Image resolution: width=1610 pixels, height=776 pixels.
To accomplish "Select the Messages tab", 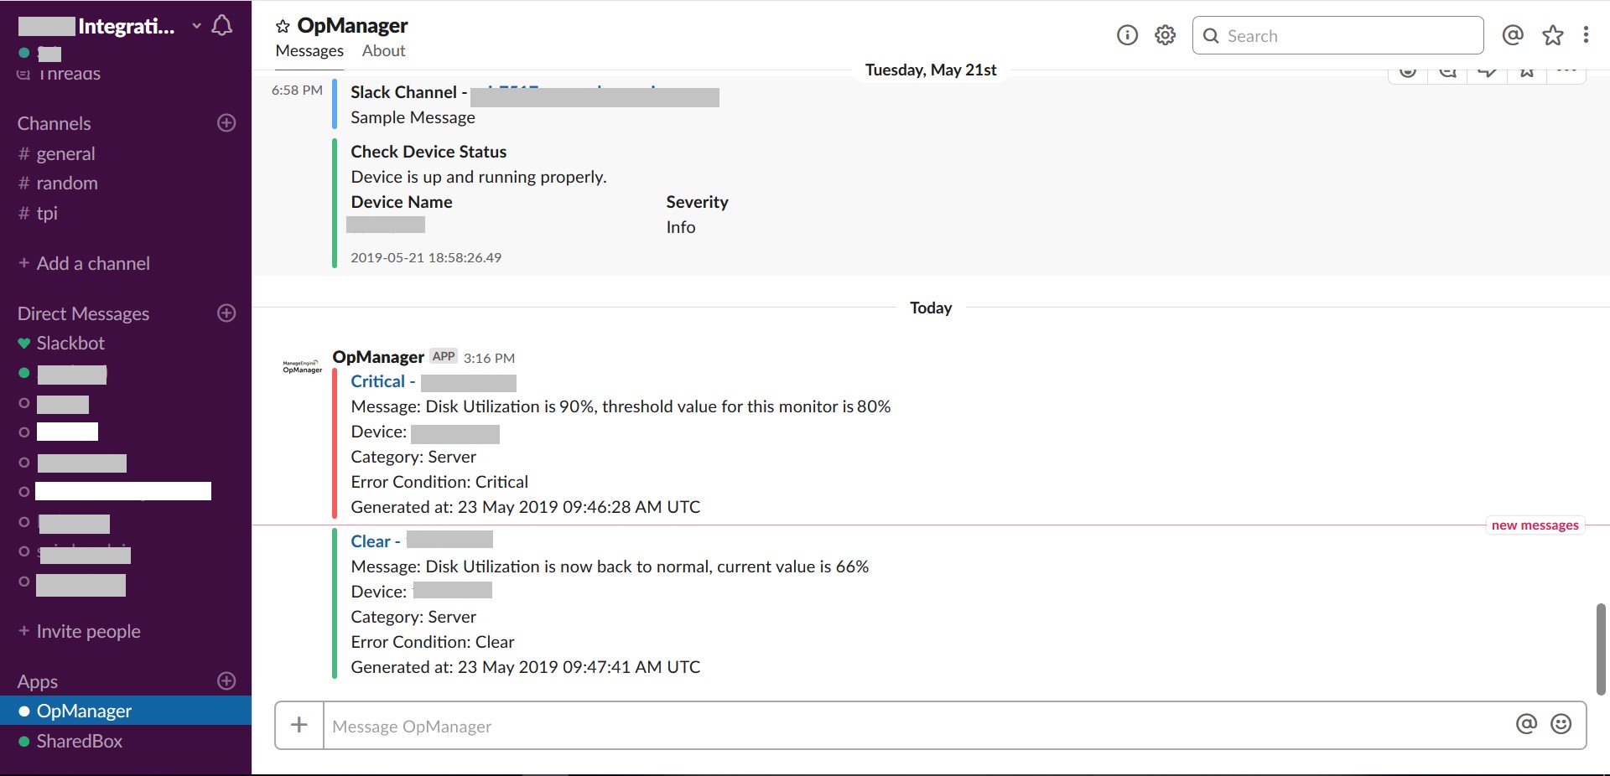I will tap(309, 51).
